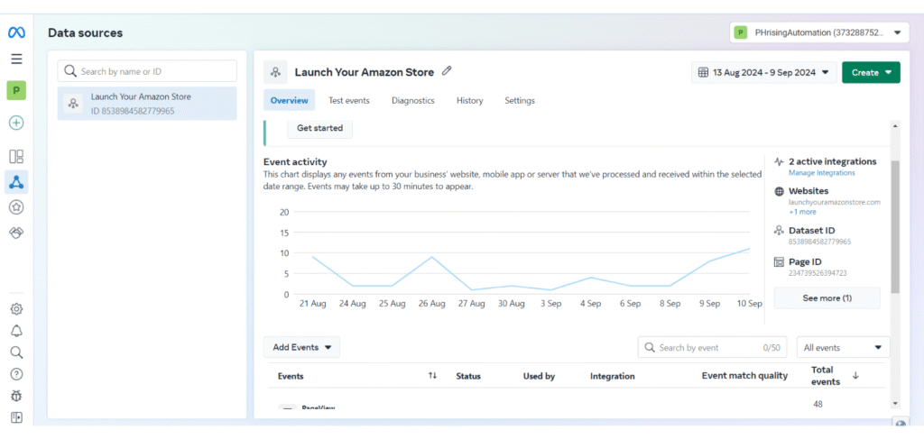Click the Websites globe icon
The width and height of the screenshot is (924, 439).
click(779, 191)
